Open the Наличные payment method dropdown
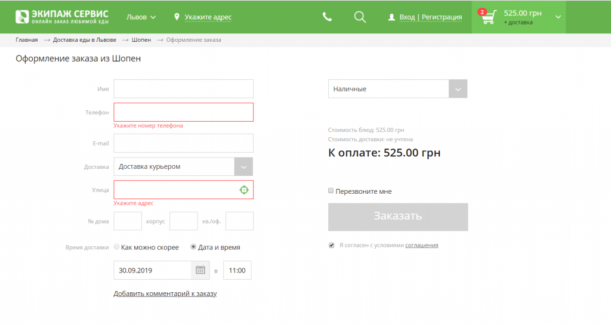This screenshot has height=325, width=611. (x=397, y=89)
